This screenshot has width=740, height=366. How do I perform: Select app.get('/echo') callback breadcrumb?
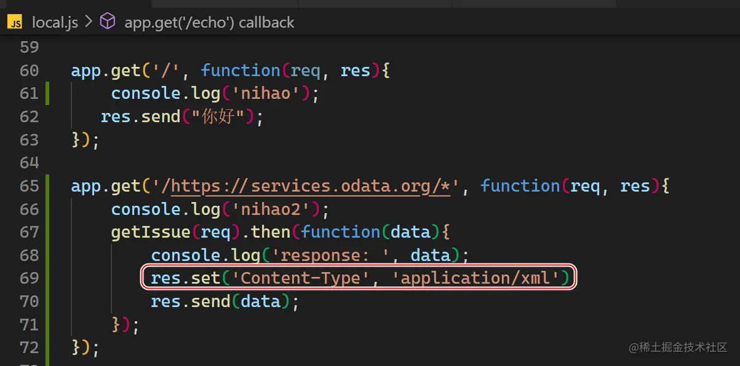pos(209,23)
